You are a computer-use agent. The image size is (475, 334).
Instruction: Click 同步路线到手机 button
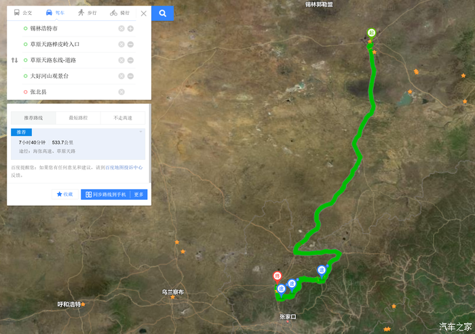pos(105,194)
